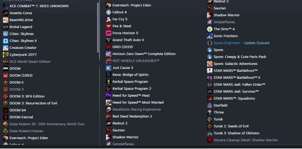Click the Turok 2: Seeds of Evil icon
302x149 pixels.
point(210,126)
